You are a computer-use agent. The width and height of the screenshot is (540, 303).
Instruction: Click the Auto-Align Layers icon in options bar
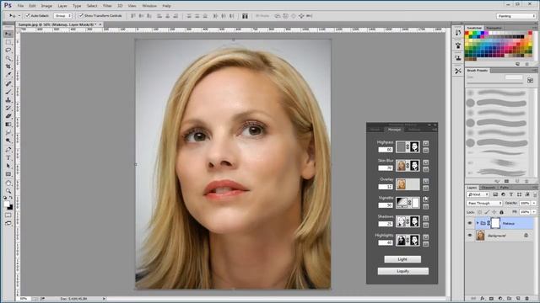tap(245, 16)
